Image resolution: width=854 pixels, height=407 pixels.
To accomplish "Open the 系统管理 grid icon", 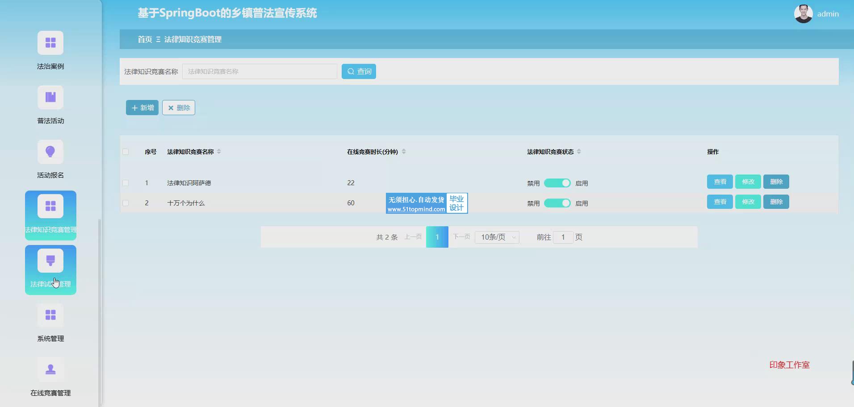I will (50, 316).
